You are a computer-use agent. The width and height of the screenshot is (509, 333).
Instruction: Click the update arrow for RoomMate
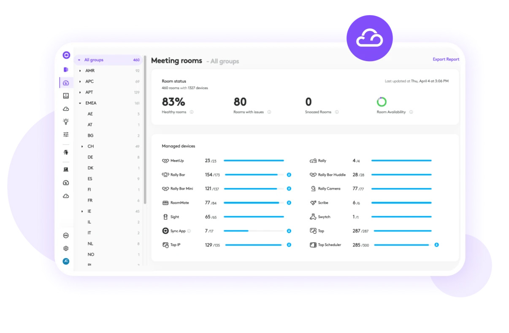[289, 203]
